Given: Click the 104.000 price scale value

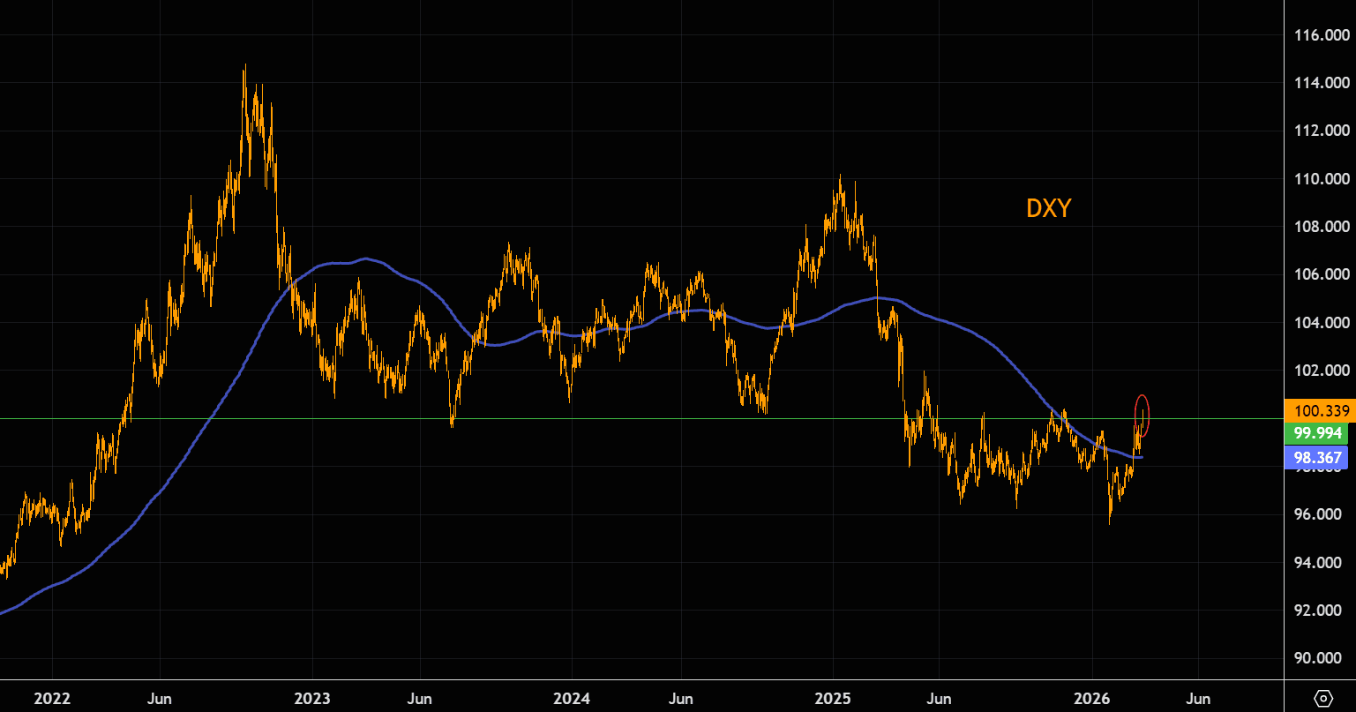Looking at the screenshot, I should (x=1320, y=323).
